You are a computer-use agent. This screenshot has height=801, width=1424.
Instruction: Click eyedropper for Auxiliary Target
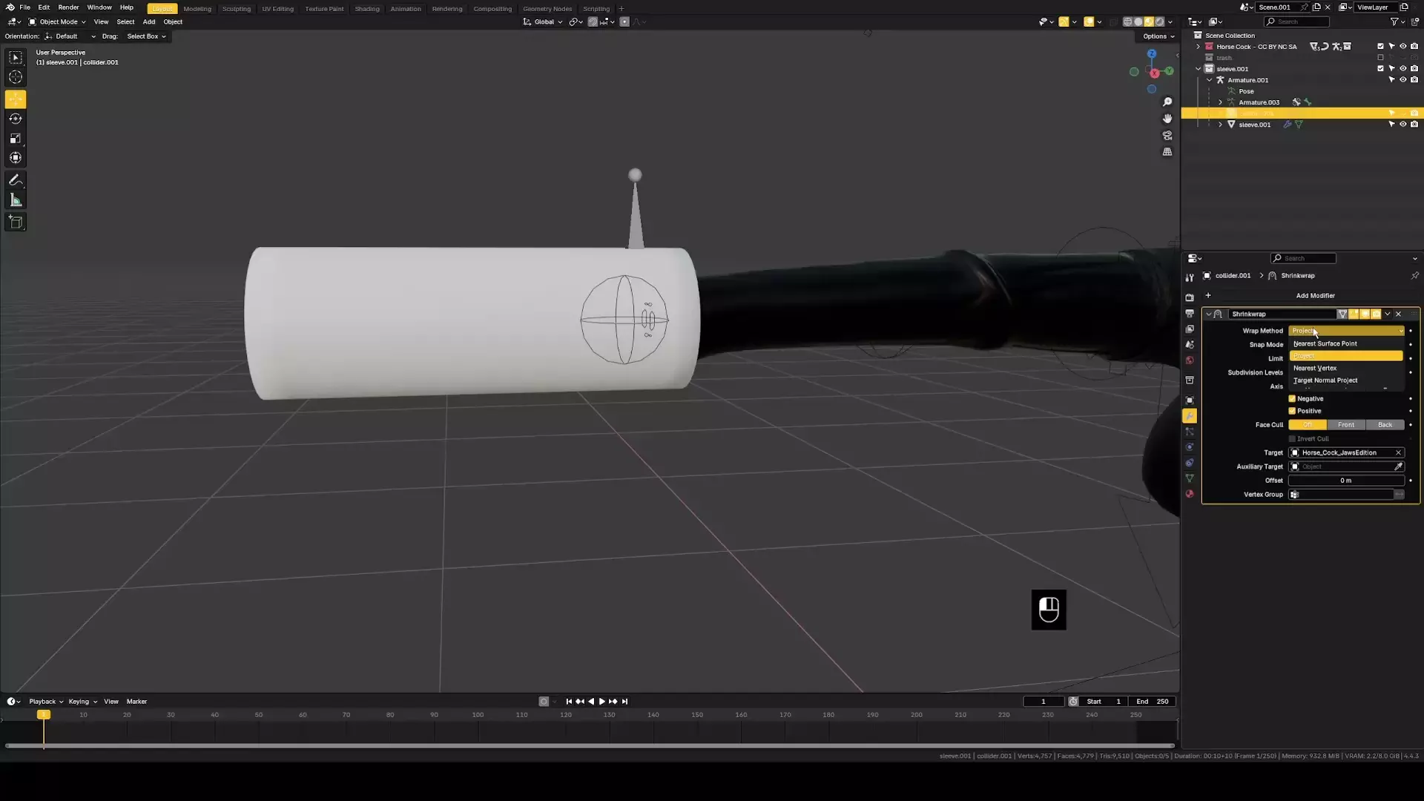pyautogui.click(x=1398, y=467)
